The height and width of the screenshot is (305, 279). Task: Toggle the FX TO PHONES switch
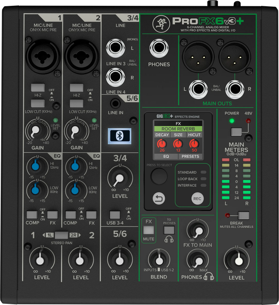pos(169,230)
